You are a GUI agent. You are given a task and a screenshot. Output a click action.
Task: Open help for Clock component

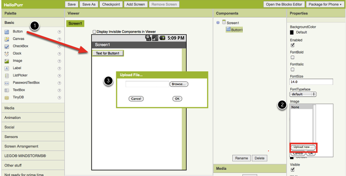[59, 54]
